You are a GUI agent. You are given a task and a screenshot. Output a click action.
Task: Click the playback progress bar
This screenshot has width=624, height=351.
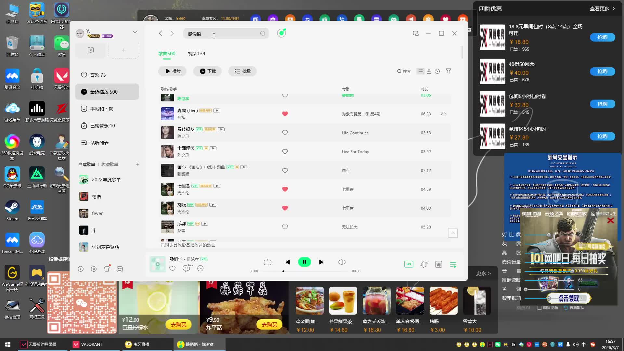(x=305, y=271)
